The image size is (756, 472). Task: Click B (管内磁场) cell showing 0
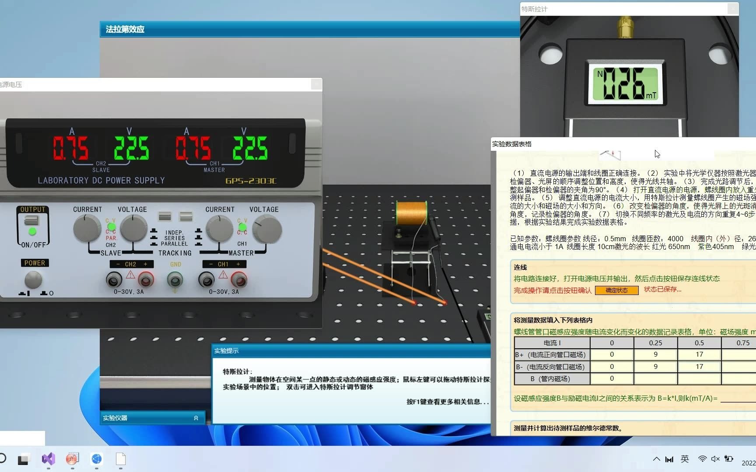coord(612,378)
